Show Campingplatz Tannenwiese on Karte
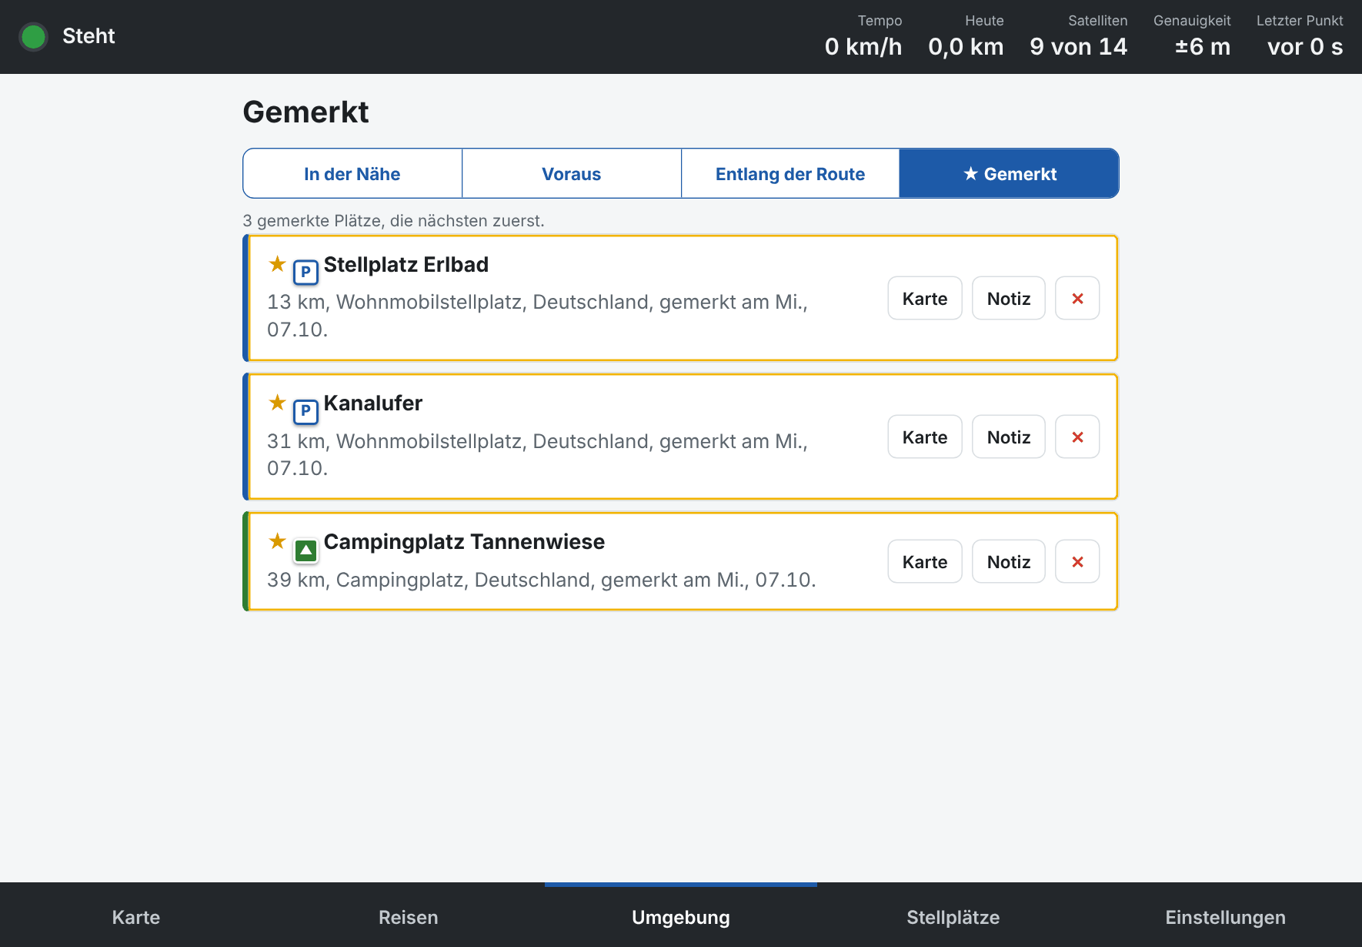 pyautogui.click(x=925, y=561)
